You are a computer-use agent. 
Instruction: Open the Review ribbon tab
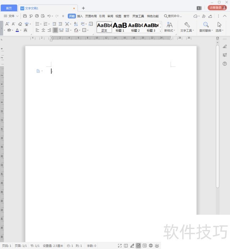[110, 16]
